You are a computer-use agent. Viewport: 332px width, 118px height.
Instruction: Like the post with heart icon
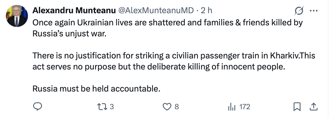(x=167, y=107)
